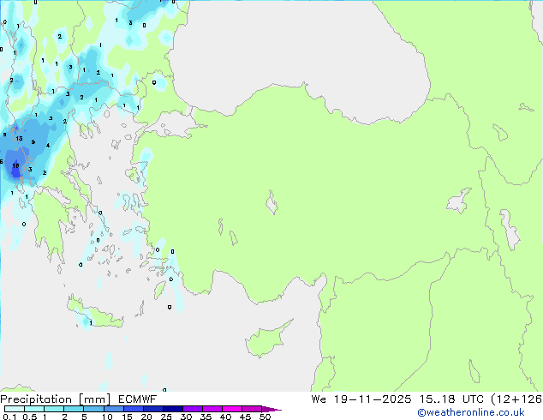This screenshot has height=420, width=543.
Task: Click the island of Crete on the map
Action: [x=95, y=315]
